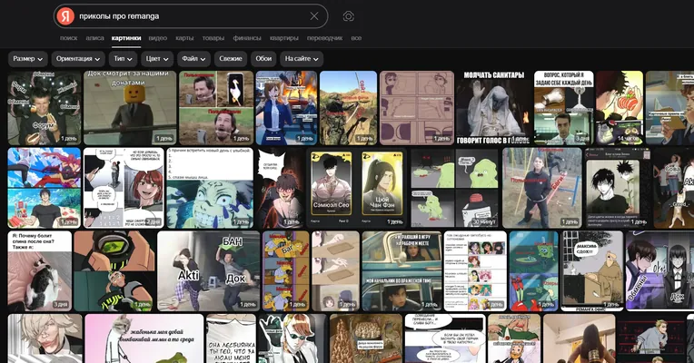The height and width of the screenshot is (363, 694).
Task: Open the Ориентация filter dropdown
Action: pos(78,59)
